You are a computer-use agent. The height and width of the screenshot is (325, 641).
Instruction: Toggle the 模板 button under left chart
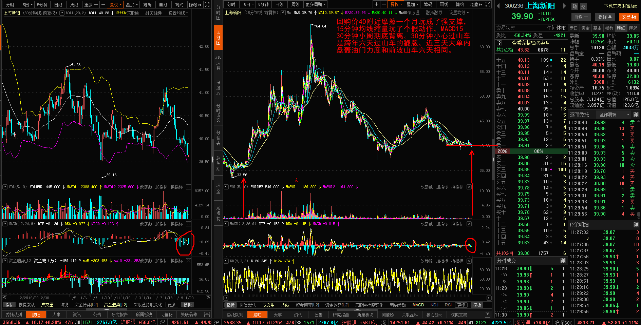pos(188,305)
